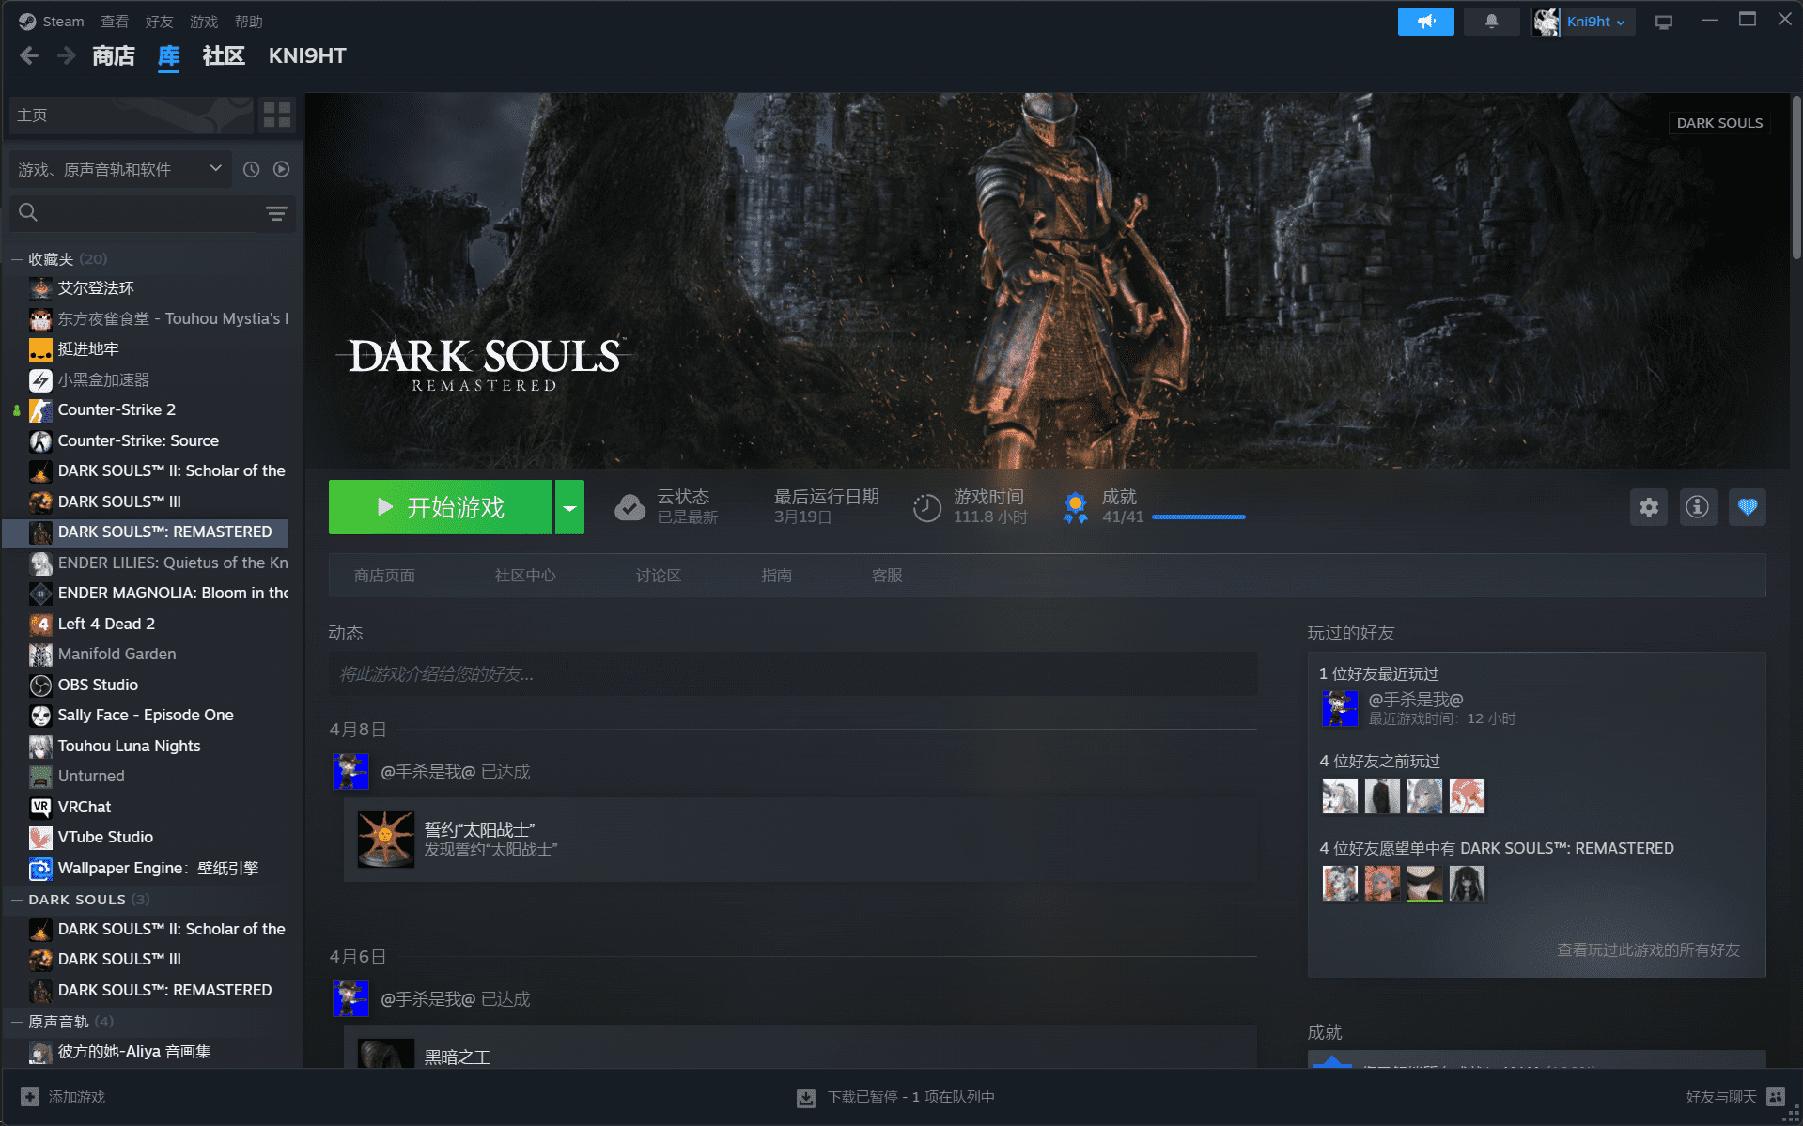Click the cloud status icon
Image resolution: width=1803 pixels, height=1126 pixels.
[629, 507]
